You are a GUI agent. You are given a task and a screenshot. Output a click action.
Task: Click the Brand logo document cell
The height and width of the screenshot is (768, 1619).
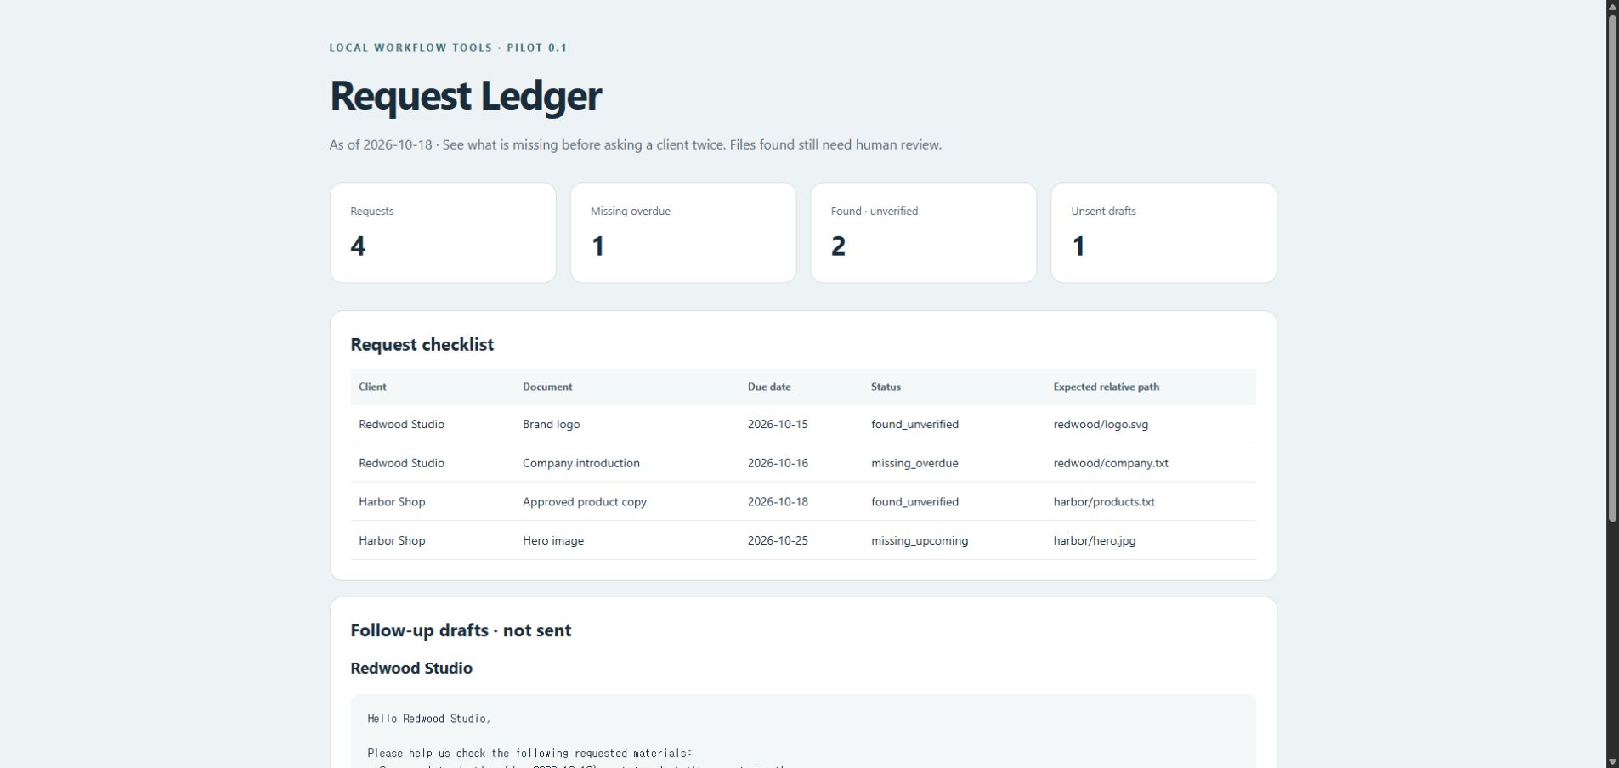point(551,424)
